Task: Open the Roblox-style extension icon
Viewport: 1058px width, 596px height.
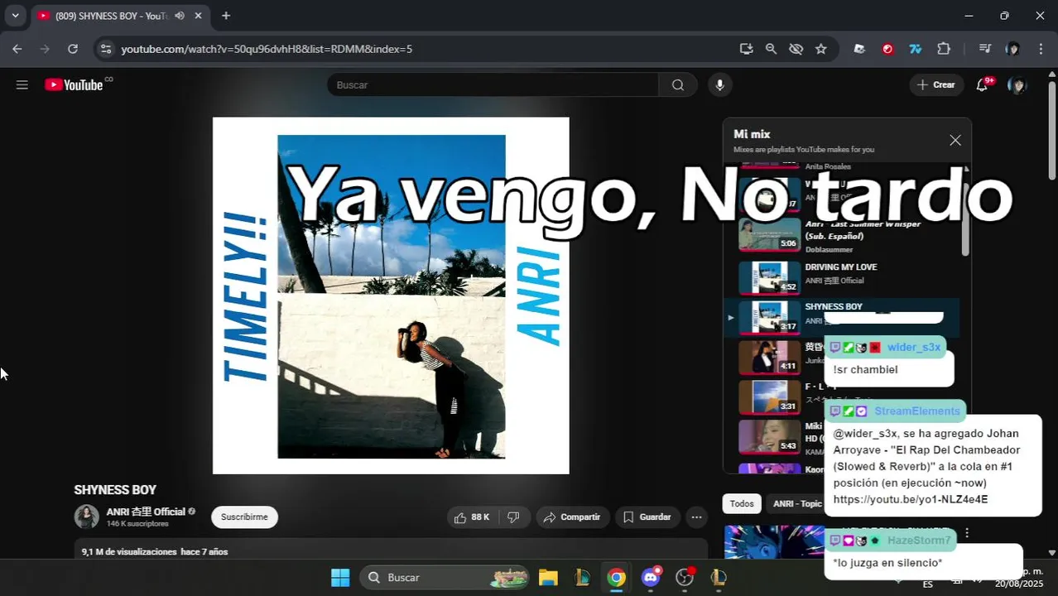Action: [x=859, y=49]
